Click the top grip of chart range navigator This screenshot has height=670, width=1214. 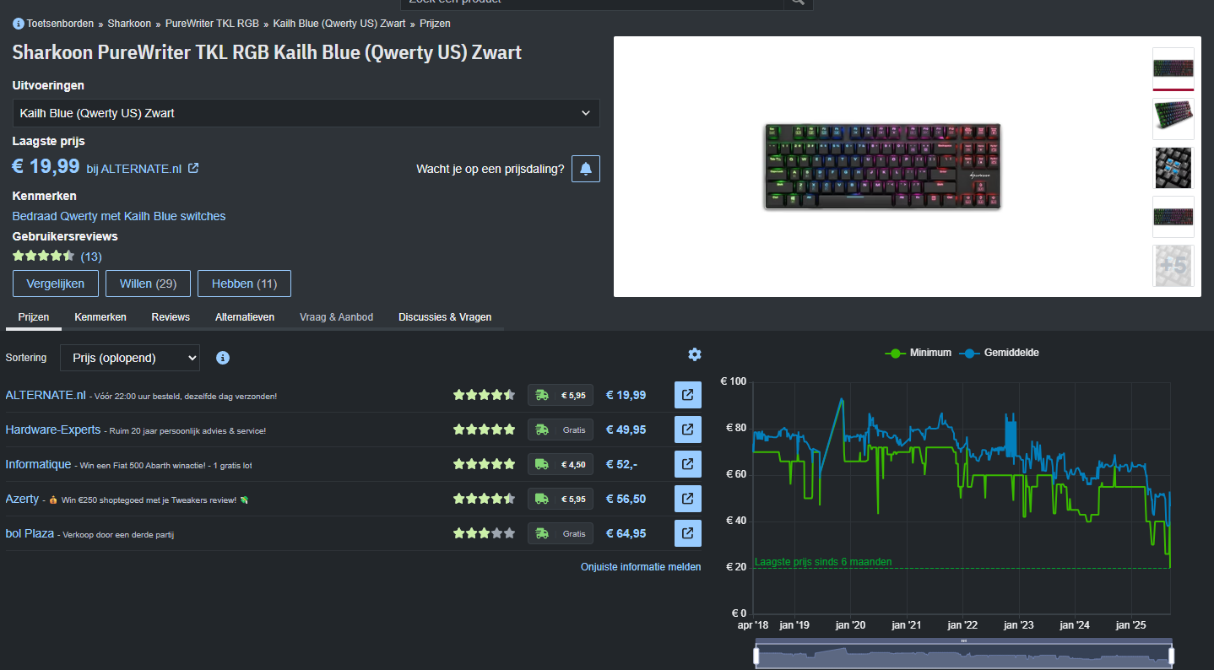(x=963, y=641)
